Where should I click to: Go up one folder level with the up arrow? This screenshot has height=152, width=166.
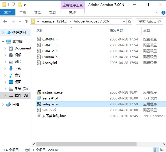tap(26, 21)
